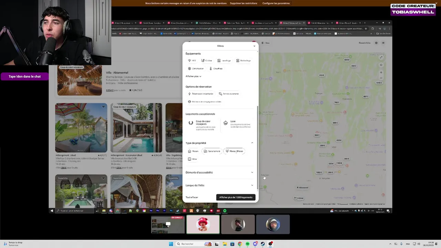Select the EN DIRECT screen share tile
The height and width of the screenshot is (248, 441).
[168, 225]
